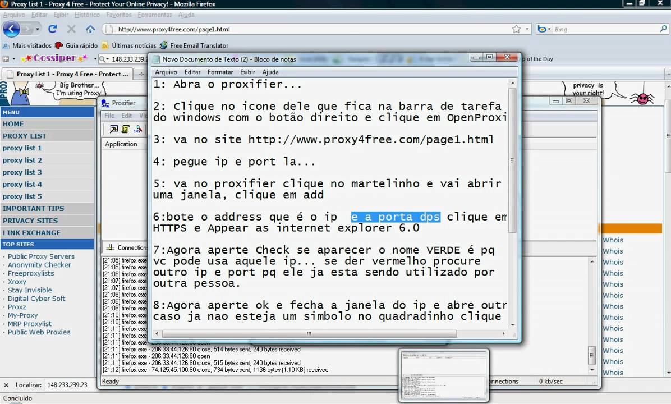Open Guia rápido bookmark icon
671x404 pixels.
(59, 45)
